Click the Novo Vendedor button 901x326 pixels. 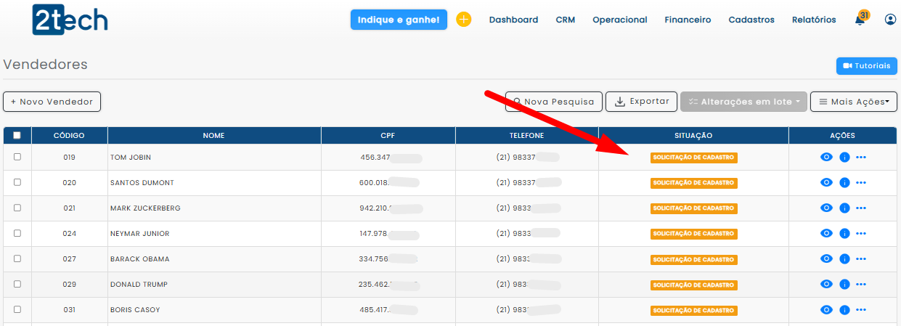click(x=52, y=102)
